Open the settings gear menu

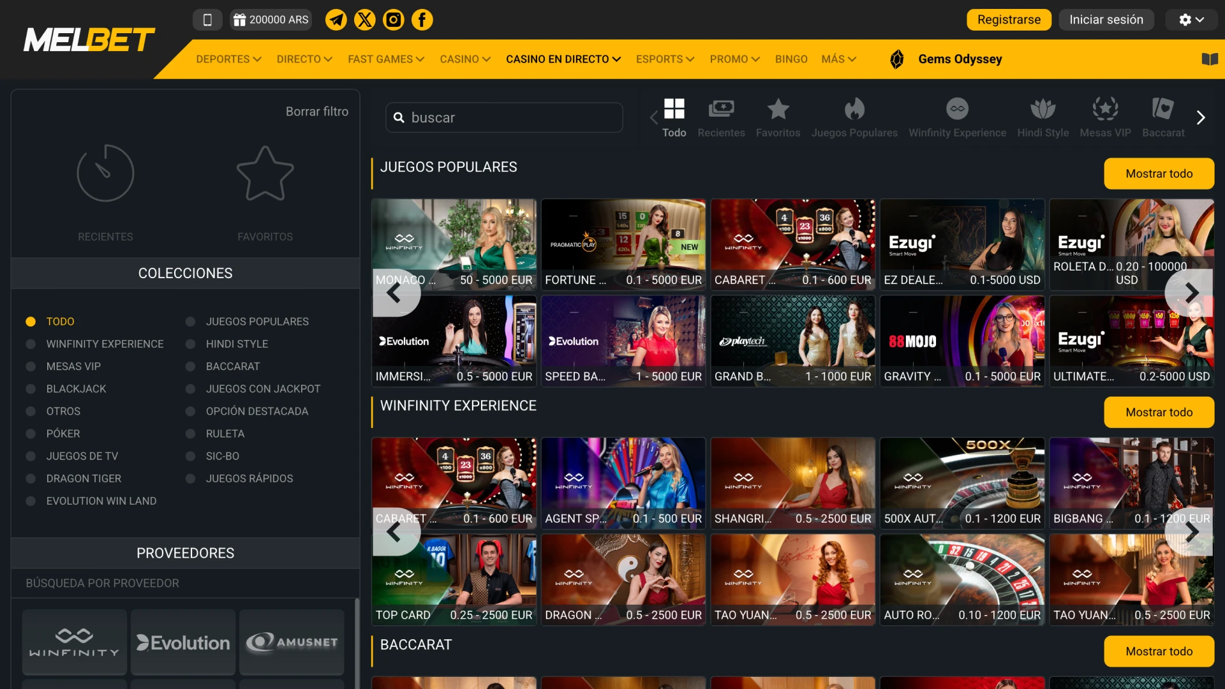pos(1191,19)
